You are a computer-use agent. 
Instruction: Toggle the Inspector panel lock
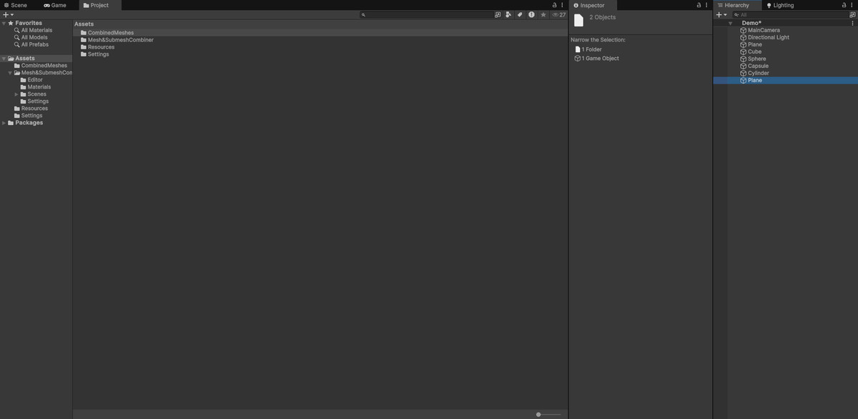click(699, 5)
